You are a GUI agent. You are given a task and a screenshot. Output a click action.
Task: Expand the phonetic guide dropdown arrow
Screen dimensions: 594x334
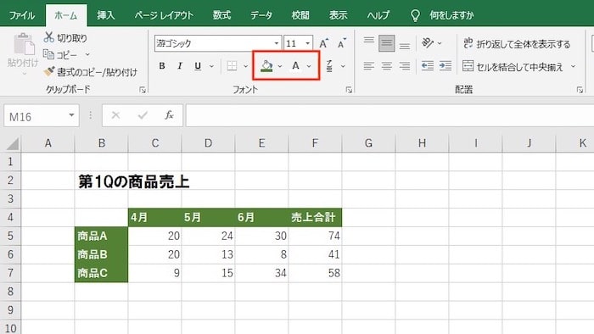[343, 66]
